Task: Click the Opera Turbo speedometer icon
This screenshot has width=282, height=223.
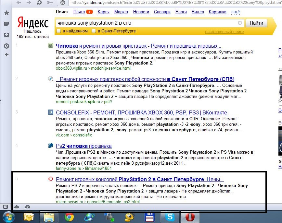Action: click(28, 207)
